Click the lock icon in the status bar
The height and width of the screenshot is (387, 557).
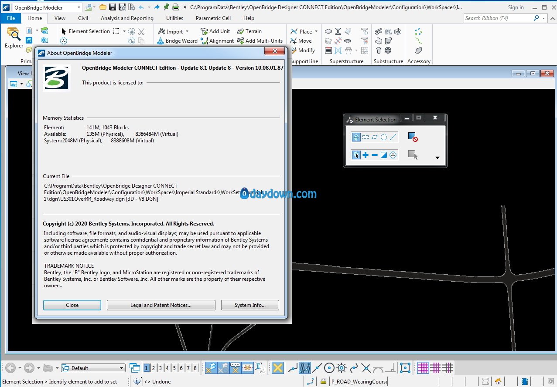323,381
